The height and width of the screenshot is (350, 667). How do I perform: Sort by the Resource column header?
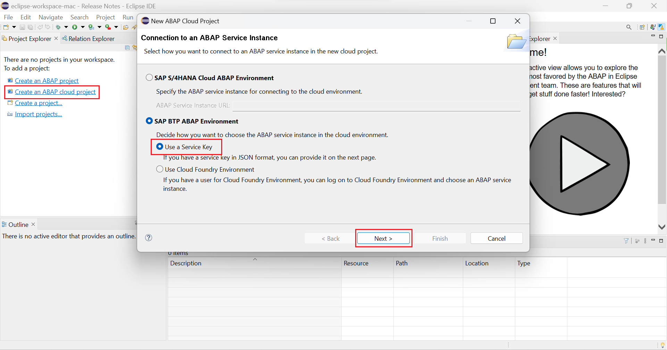367,263
